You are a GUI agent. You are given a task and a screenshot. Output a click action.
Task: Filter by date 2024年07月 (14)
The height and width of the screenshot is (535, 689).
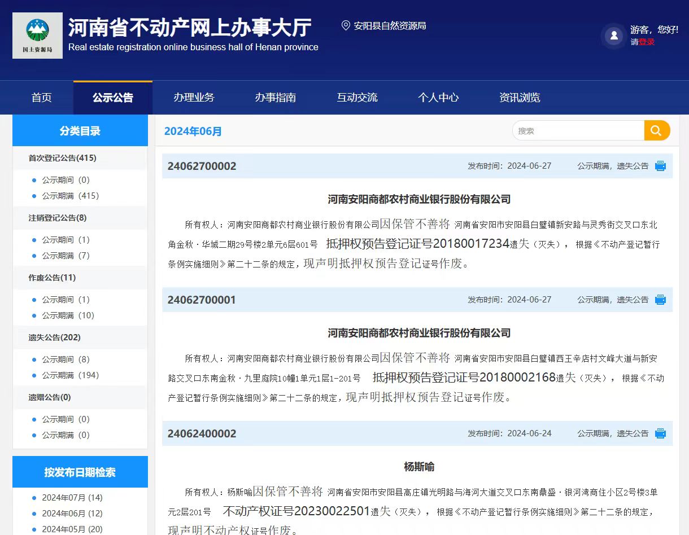click(72, 498)
